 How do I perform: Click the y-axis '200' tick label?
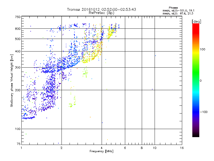point(18,90)
